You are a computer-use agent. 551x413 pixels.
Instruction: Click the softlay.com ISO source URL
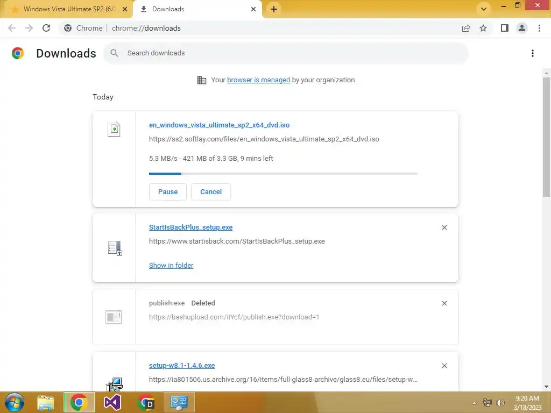(x=264, y=139)
